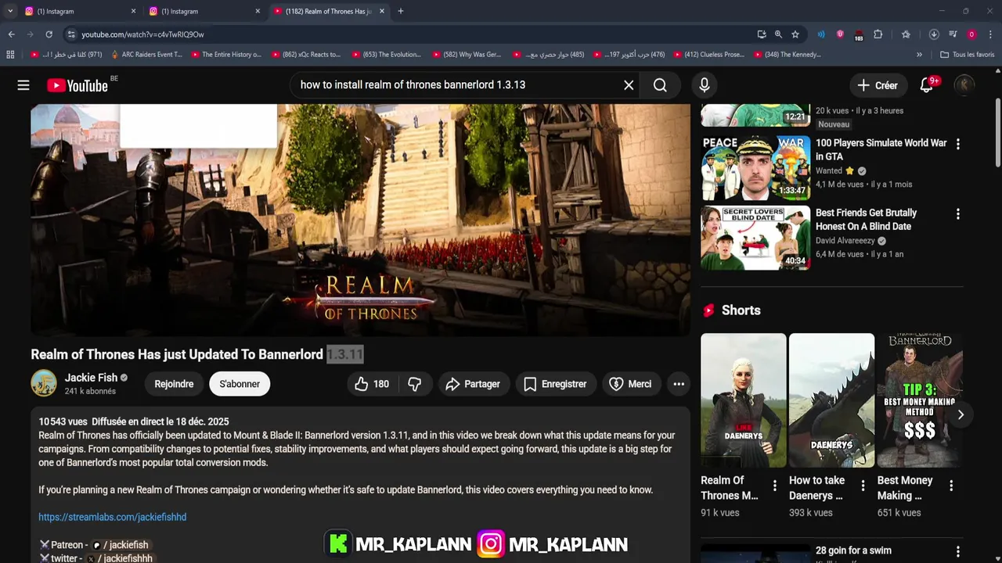Screen dimensions: 1002x563
Task: Subscribe with the S'abonner button
Action: (240, 384)
